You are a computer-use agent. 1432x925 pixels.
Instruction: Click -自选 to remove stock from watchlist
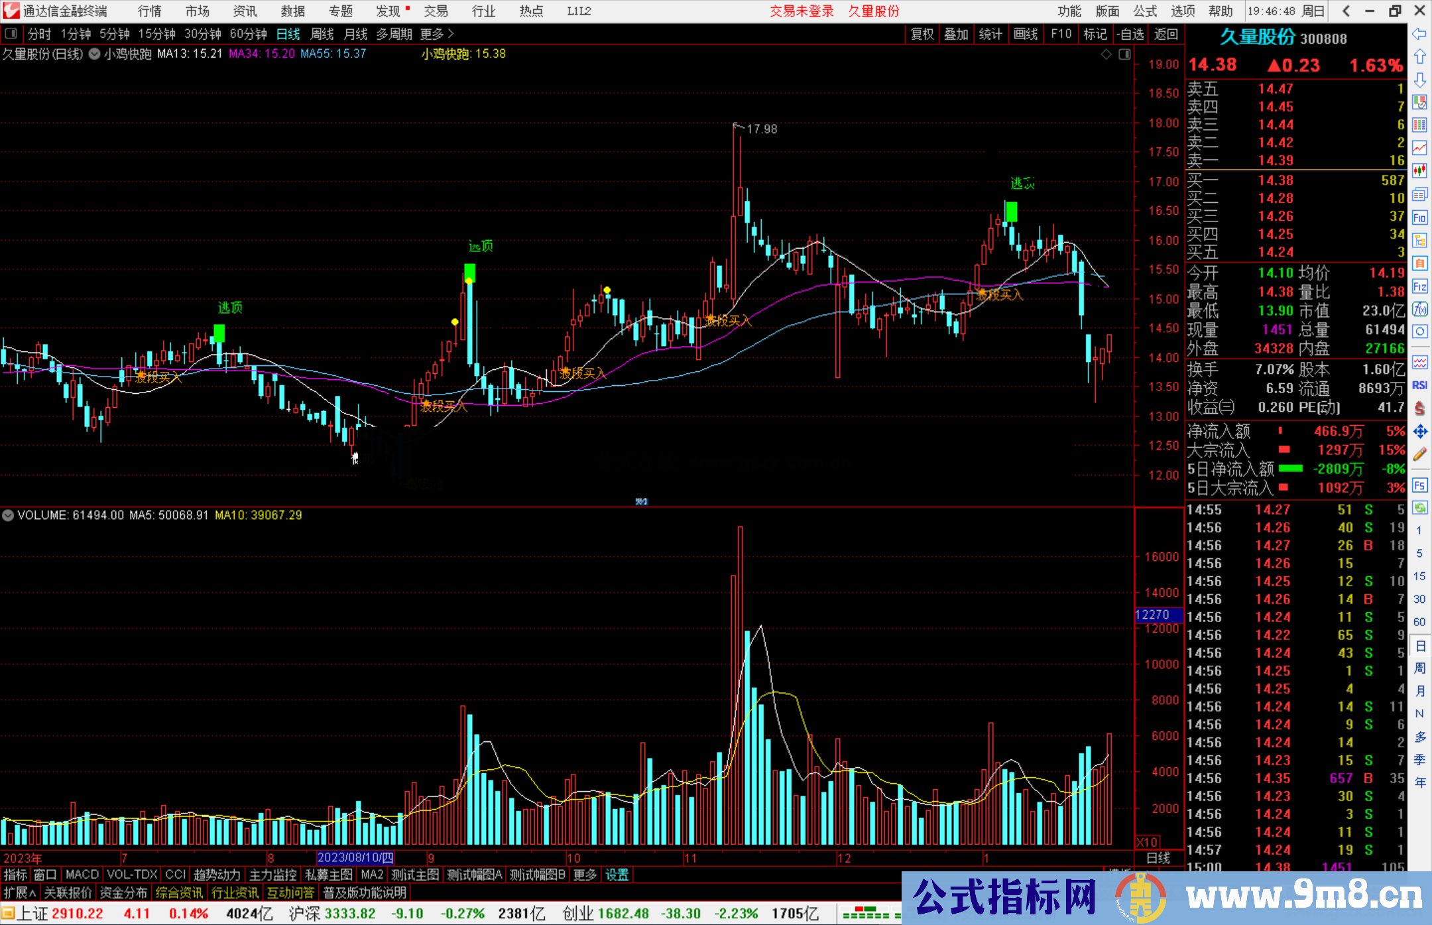point(1130,34)
